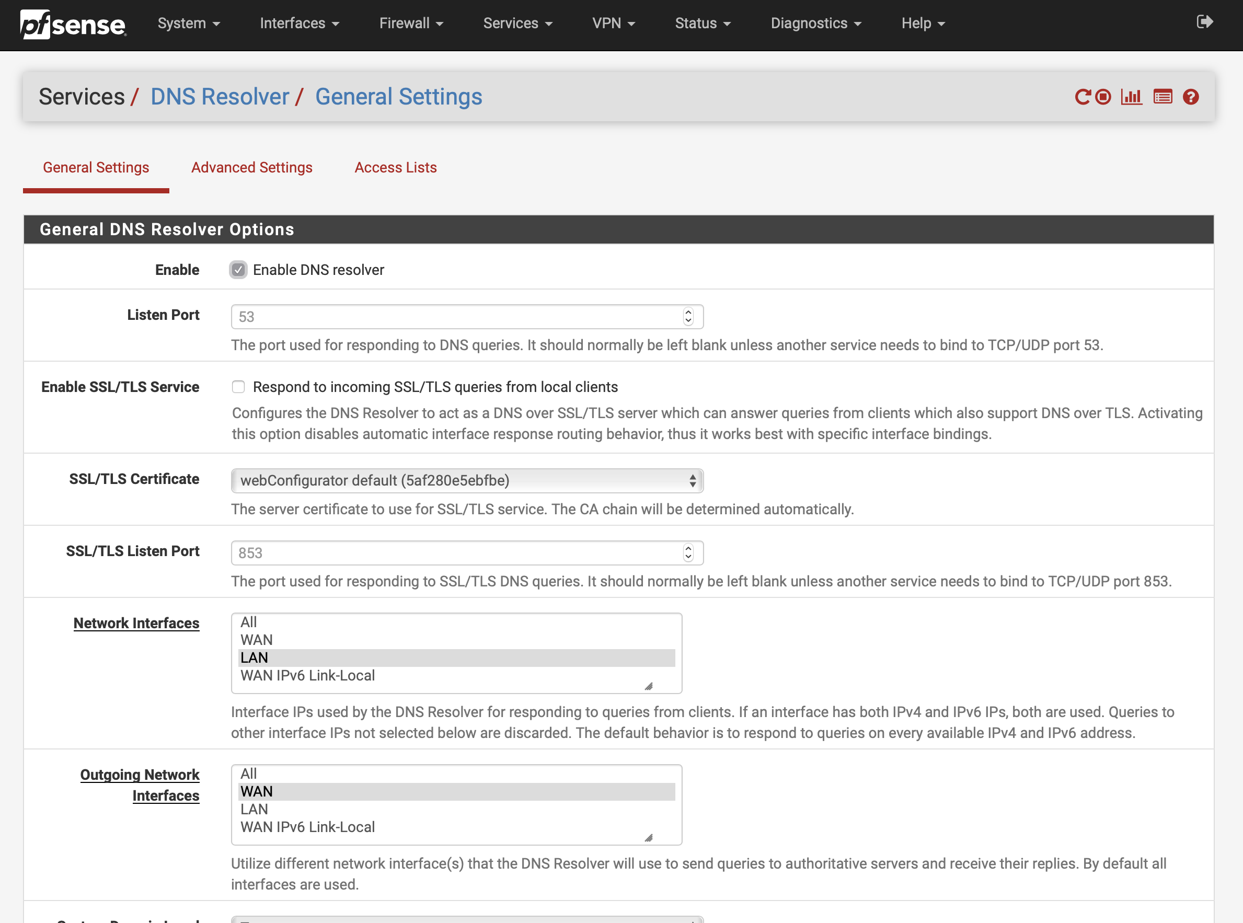
Task: Click the pfSense logo
Action: point(73,24)
